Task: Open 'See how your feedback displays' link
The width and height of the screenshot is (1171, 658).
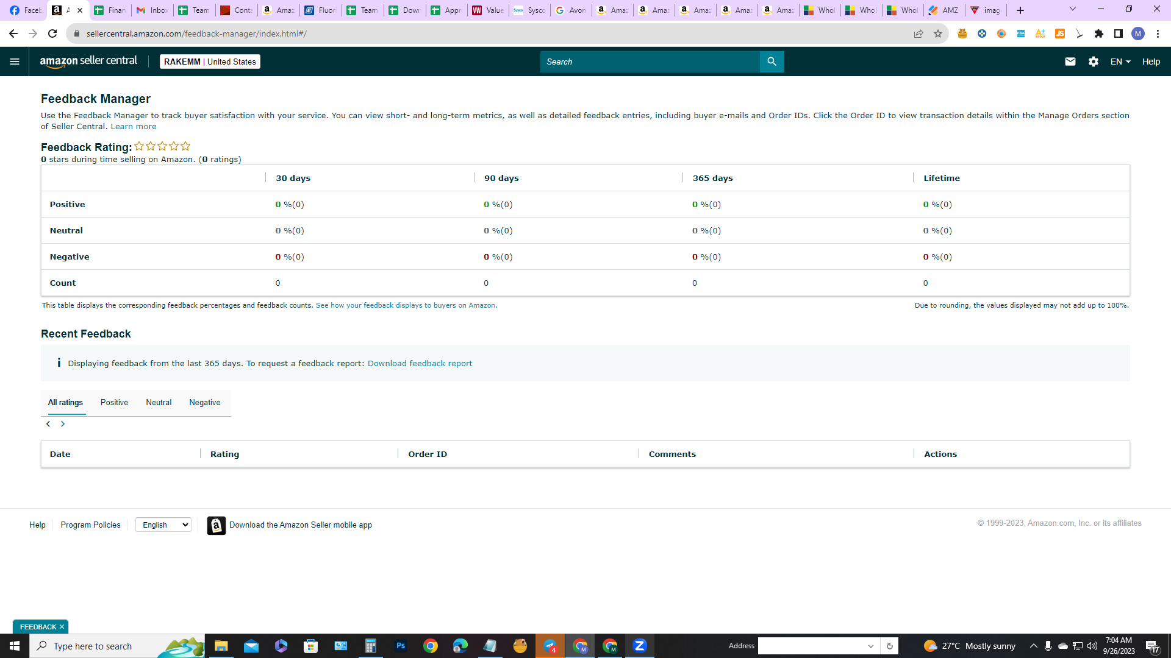Action: click(x=406, y=306)
